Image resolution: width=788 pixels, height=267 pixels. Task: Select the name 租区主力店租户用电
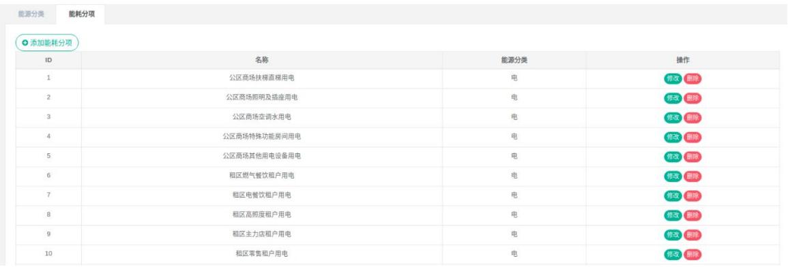pos(262,235)
